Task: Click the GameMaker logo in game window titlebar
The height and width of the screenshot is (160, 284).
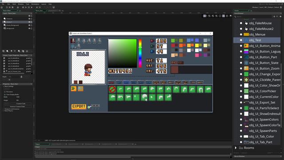Action: 71,33
